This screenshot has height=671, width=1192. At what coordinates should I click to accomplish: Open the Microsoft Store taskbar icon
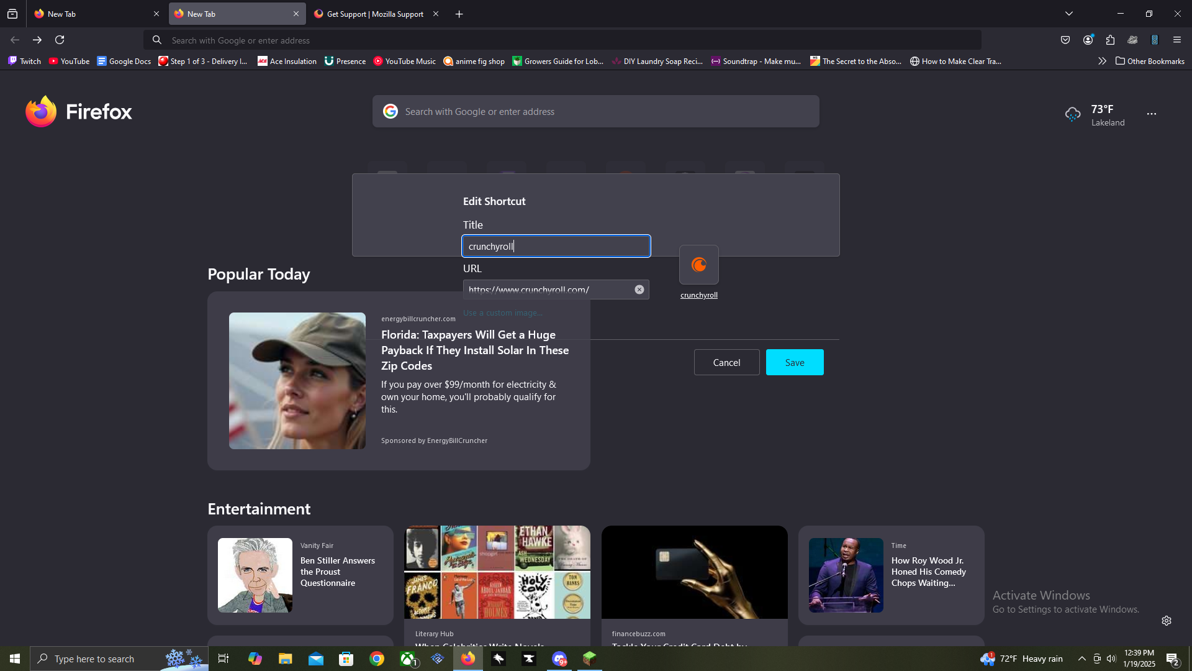click(x=346, y=659)
